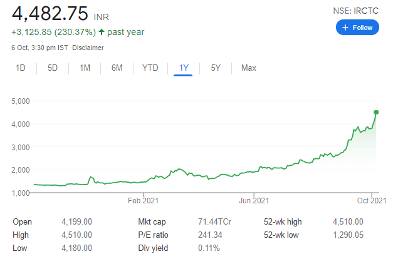Click the NSE: IRCTC ticker label

coord(356,11)
